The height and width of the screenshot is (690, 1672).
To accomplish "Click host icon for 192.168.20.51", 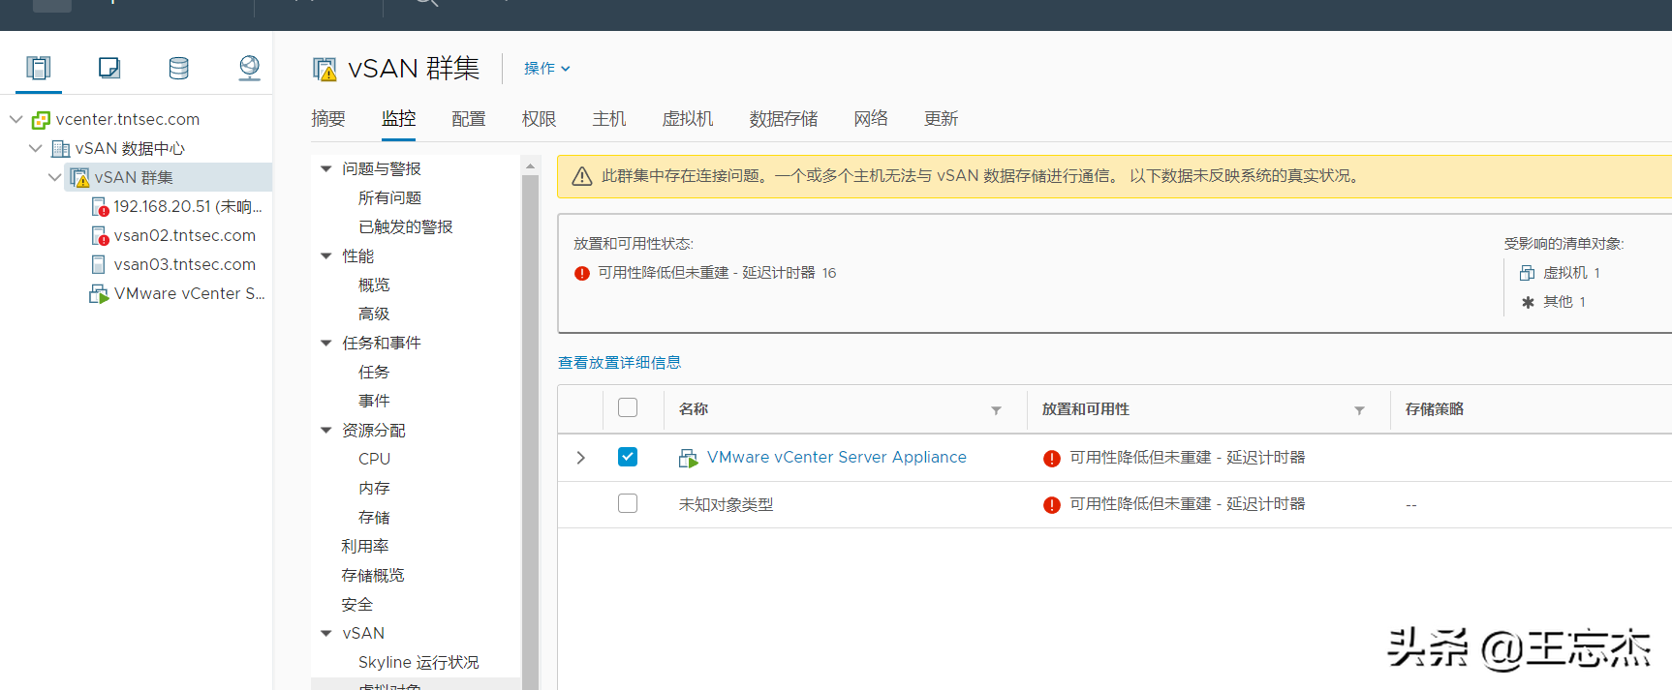I will [99, 207].
